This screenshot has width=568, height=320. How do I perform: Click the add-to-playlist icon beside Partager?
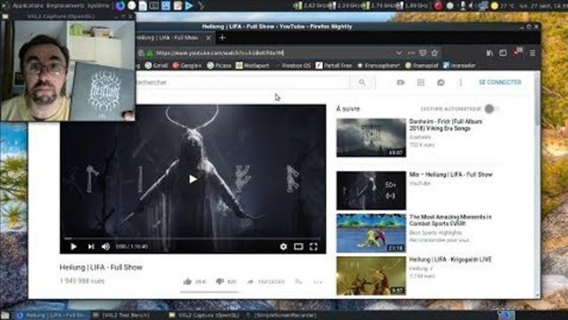(x=298, y=282)
